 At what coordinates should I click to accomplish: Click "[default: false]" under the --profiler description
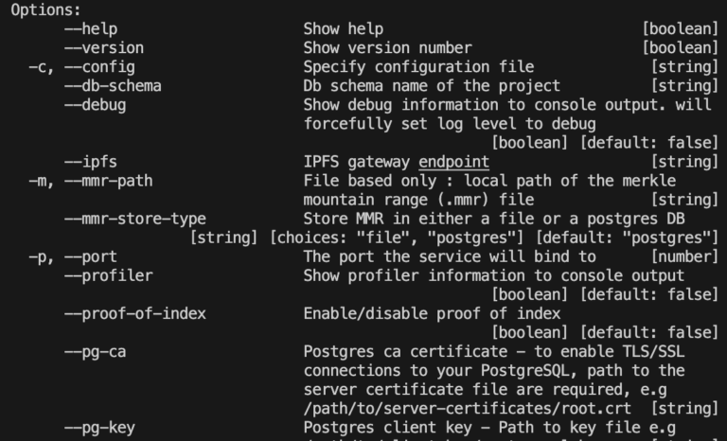coord(649,295)
